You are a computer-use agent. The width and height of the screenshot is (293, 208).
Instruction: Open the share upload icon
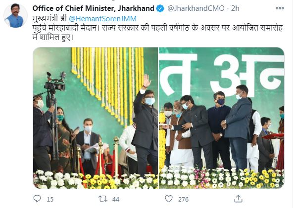238,199
